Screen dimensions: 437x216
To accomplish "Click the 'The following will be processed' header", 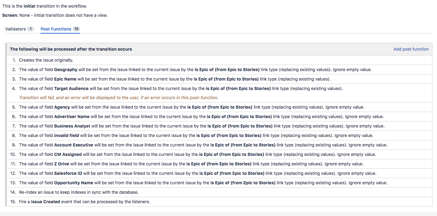I will click(x=71, y=49).
